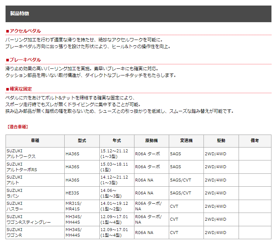Screen dimensions: 277x244
Task: Click the 年式 column header
Action: pyautogui.click(x=117, y=140)
